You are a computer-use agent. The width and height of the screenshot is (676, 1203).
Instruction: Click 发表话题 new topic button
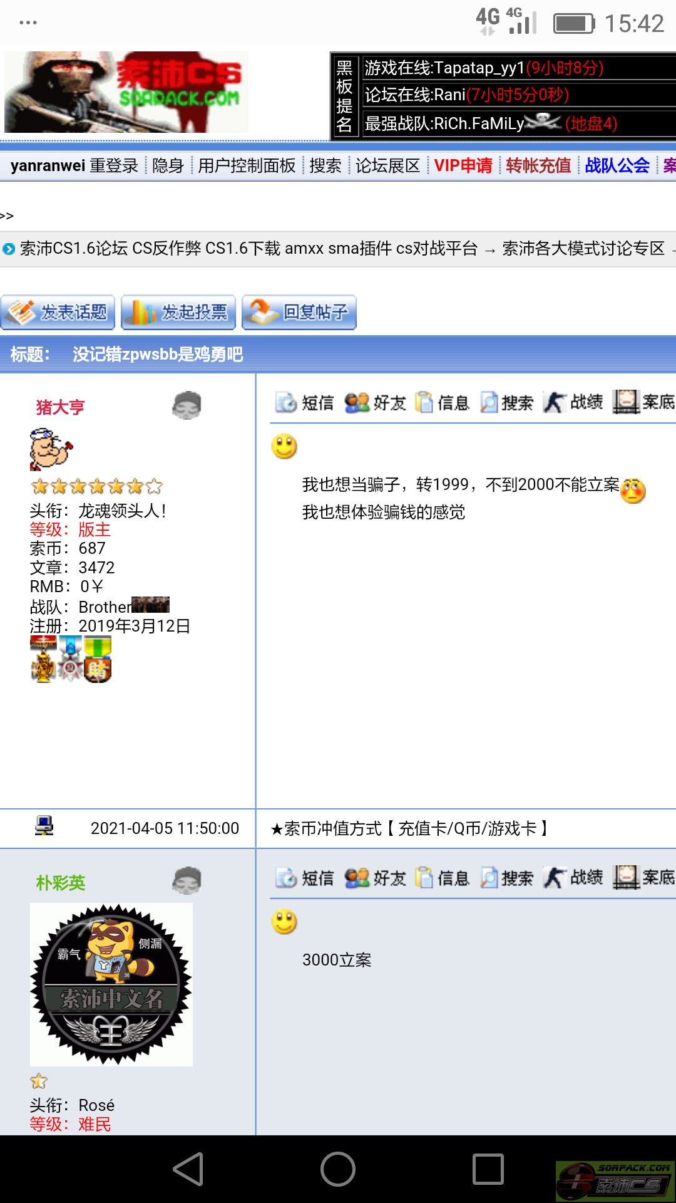58,312
